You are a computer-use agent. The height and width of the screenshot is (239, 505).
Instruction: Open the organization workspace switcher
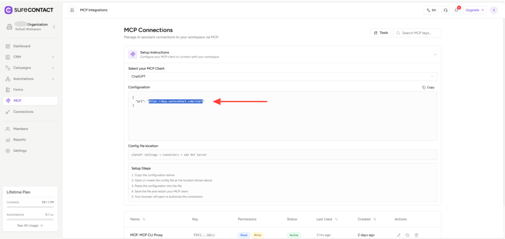[x=30, y=27]
